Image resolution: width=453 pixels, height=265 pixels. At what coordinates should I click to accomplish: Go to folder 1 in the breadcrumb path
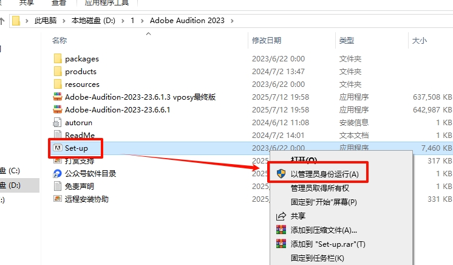pos(132,21)
